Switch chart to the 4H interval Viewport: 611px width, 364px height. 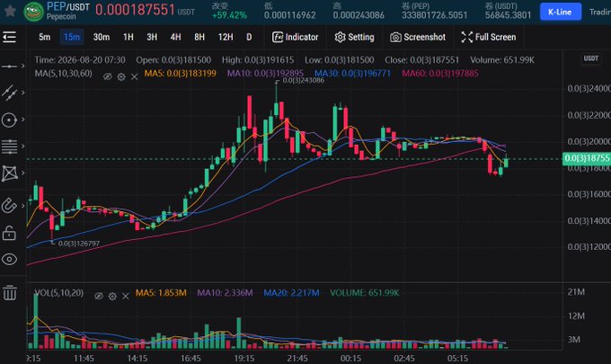(176, 37)
